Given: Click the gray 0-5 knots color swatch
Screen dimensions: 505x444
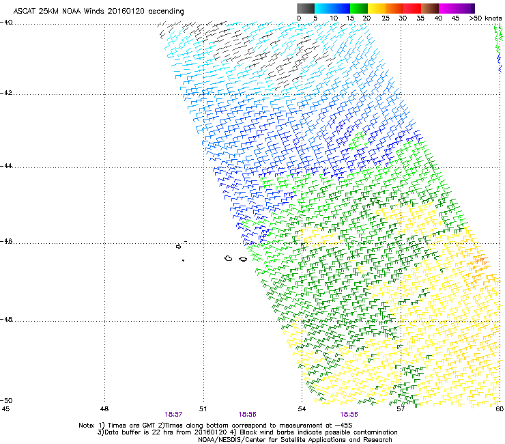Looking at the screenshot, I should click(x=306, y=8).
